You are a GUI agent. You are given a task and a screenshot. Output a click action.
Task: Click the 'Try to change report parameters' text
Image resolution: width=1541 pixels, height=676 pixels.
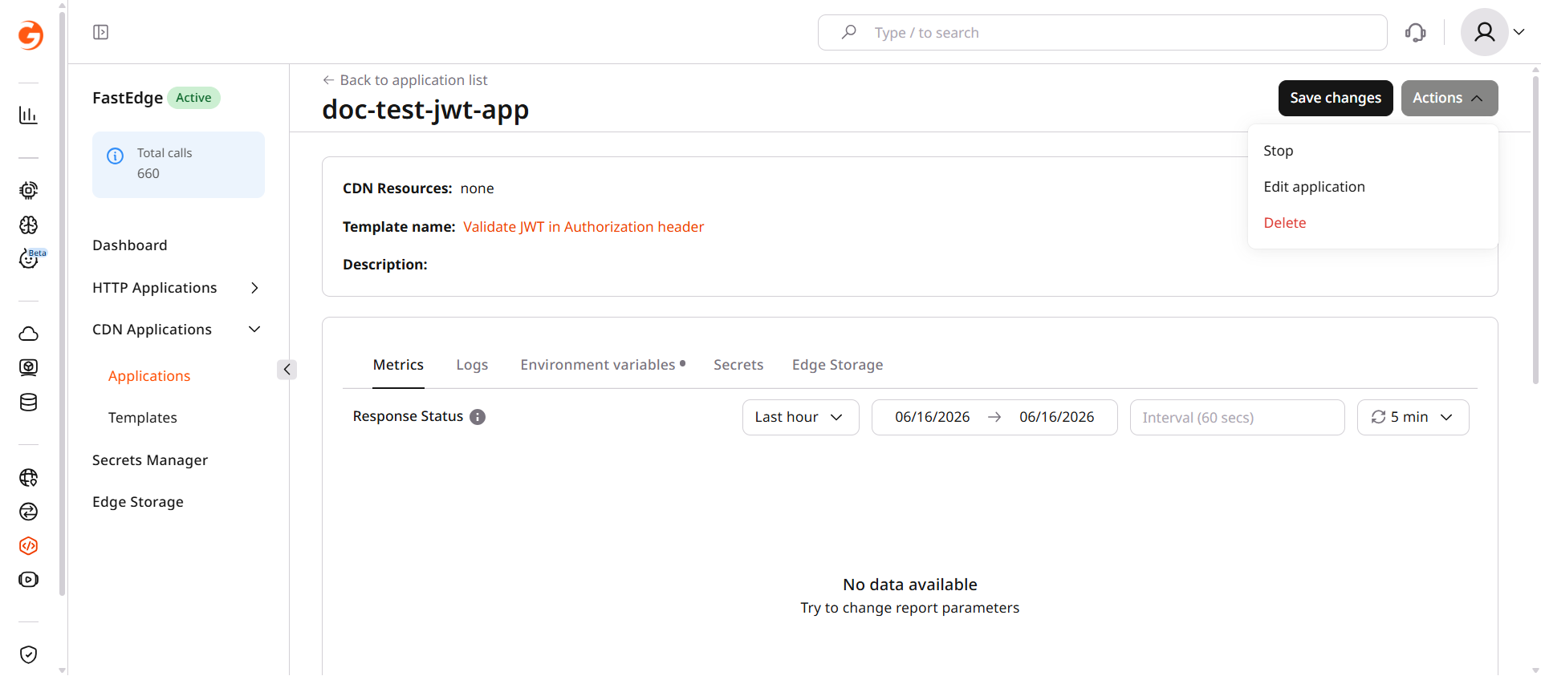pos(910,608)
